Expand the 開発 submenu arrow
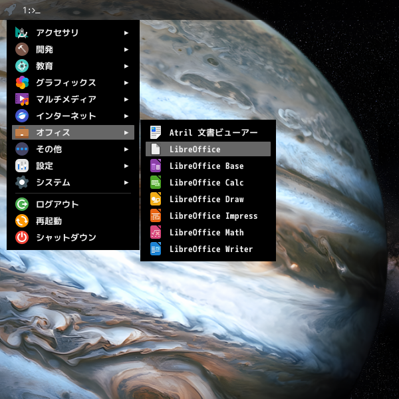This screenshot has height=399, width=399. 126,49
